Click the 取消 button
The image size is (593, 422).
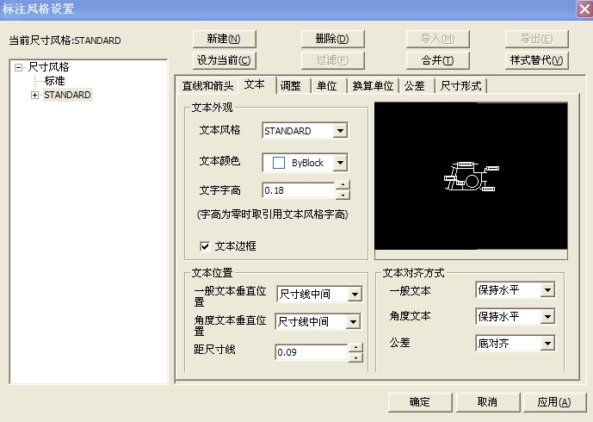click(x=487, y=402)
